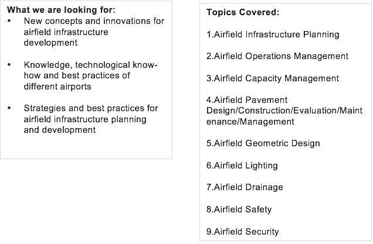This screenshot has width=373, height=244.
Task: Click the bullet marker before 'Strategies'
Action: (9, 108)
